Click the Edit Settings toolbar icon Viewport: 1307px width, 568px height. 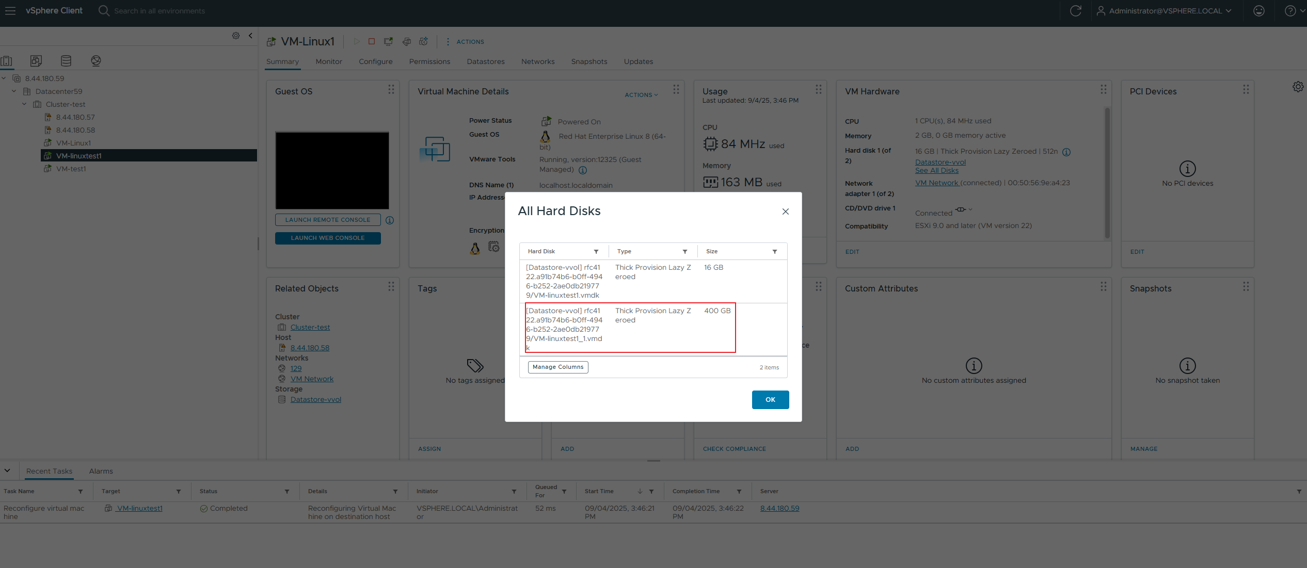click(407, 41)
